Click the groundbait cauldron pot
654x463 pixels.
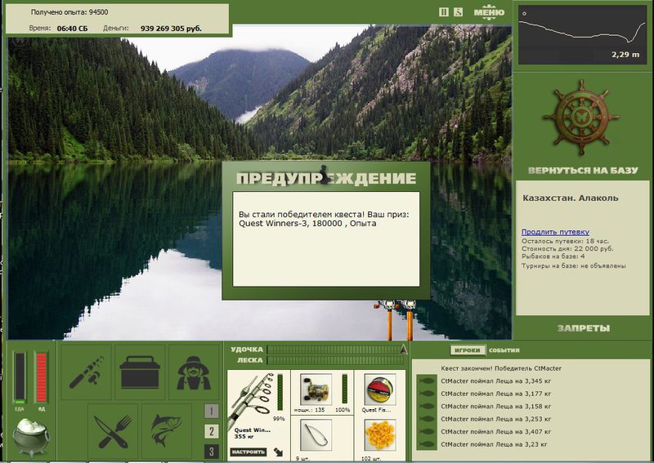(30, 437)
